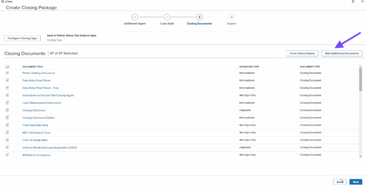This screenshot has height=188, width=366.
Task: Open the Configure Closing Type button
Action: [22, 38]
